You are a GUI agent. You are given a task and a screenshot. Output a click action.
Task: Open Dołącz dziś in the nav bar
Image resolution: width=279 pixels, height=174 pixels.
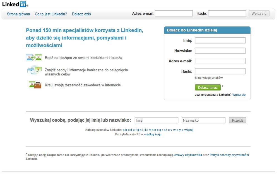tap(81, 14)
